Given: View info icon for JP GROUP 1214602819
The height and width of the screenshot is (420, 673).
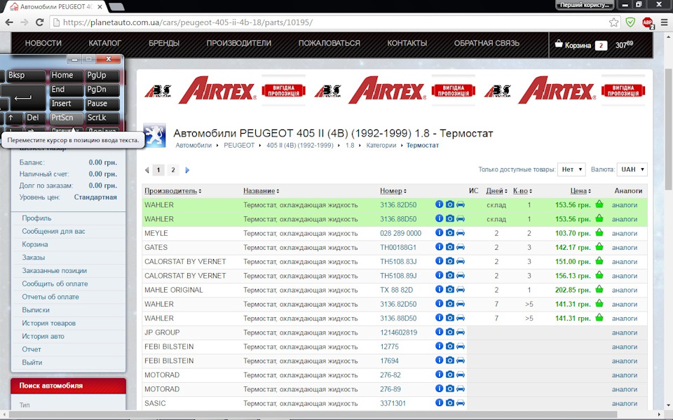Looking at the screenshot, I should coord(439,332).
